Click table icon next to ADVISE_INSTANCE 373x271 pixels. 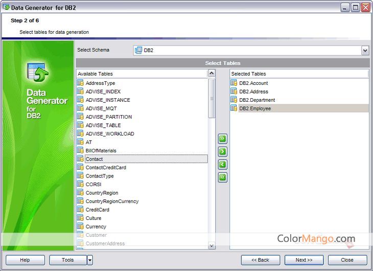click(x=80, y=100)
